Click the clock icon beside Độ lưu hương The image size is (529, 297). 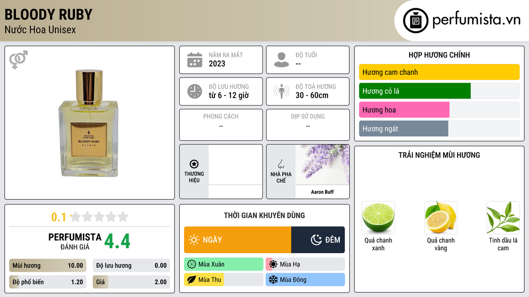coord(195,91)
